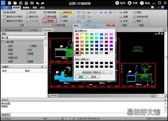Screen dimensions: 168x121
Task: Open the 文件 file menu
Action: (x=6, y=8)
